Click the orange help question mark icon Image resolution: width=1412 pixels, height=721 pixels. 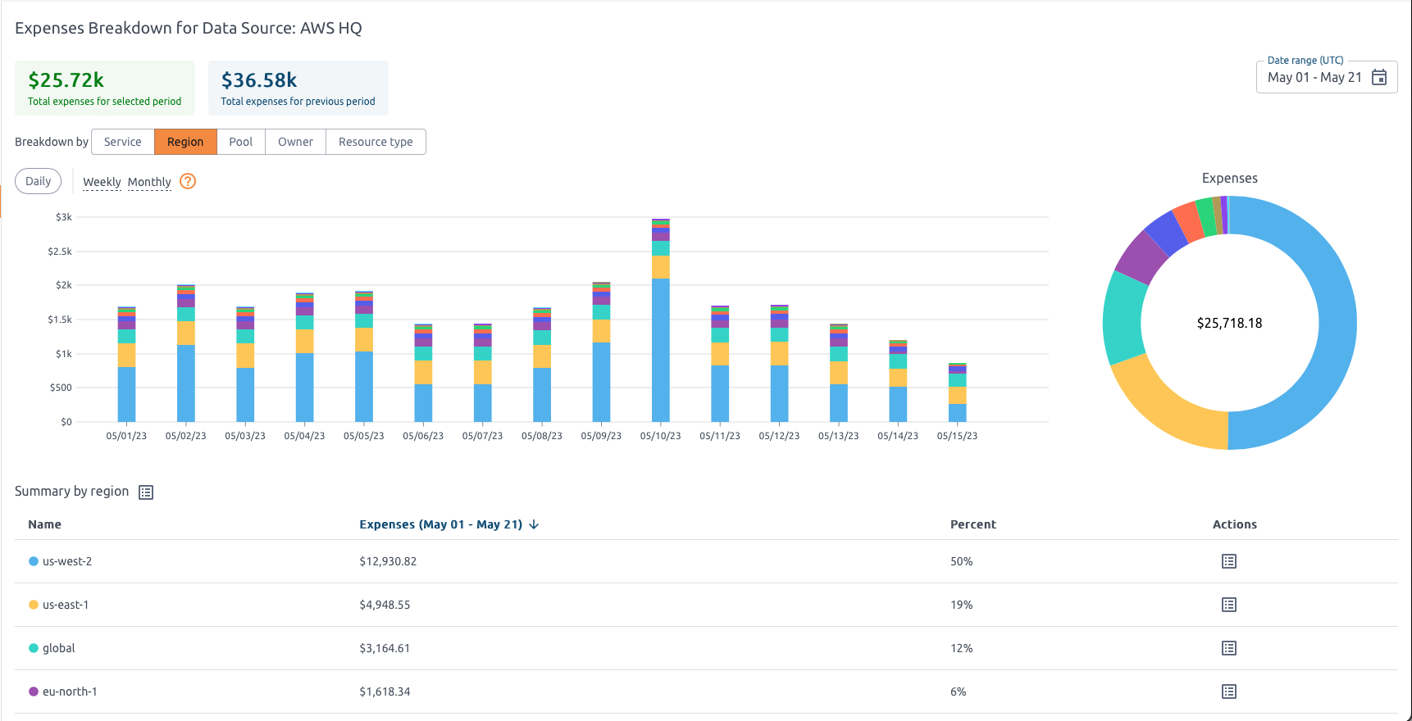coord(188,182)
